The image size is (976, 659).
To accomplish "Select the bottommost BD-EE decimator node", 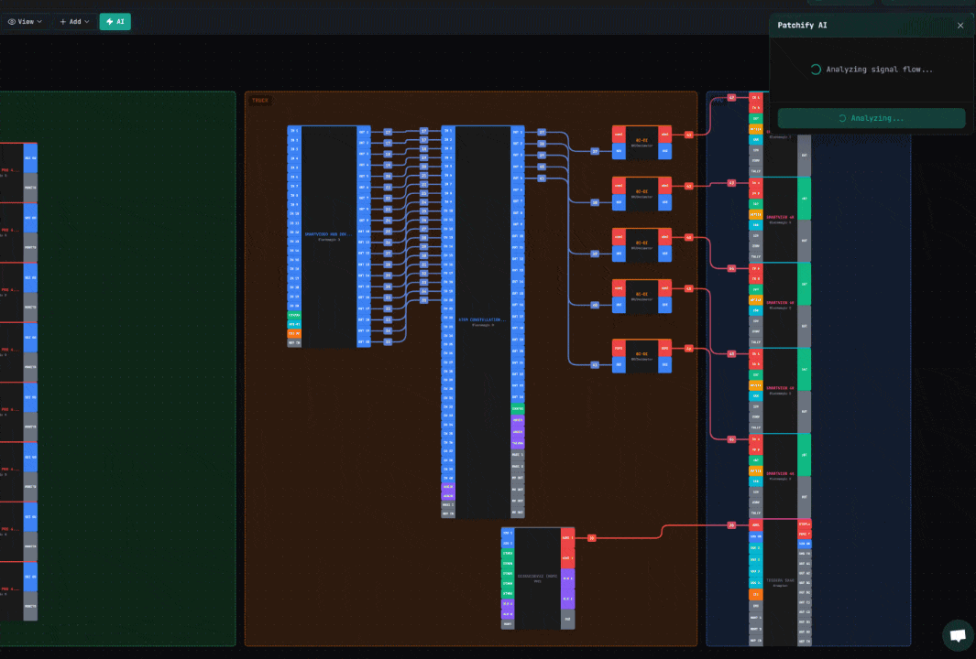I will 642,356.
